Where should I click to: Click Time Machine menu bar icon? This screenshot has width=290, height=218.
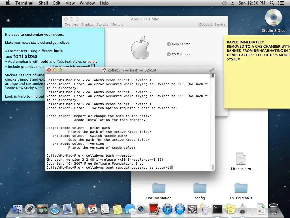pyautogui.click(x=224, y=3)
